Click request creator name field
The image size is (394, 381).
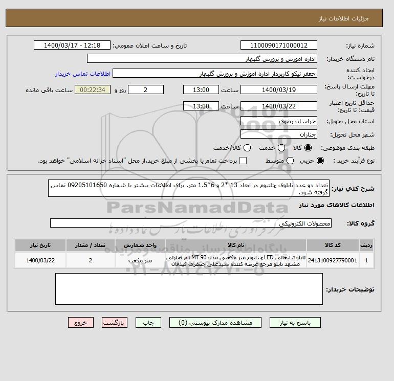click(215, 74)
